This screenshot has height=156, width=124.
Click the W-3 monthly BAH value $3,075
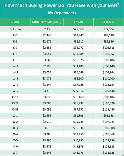47,78
